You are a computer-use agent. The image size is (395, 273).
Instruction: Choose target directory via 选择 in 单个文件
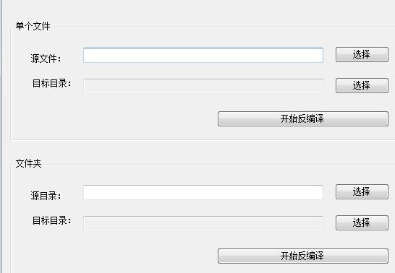362,85
